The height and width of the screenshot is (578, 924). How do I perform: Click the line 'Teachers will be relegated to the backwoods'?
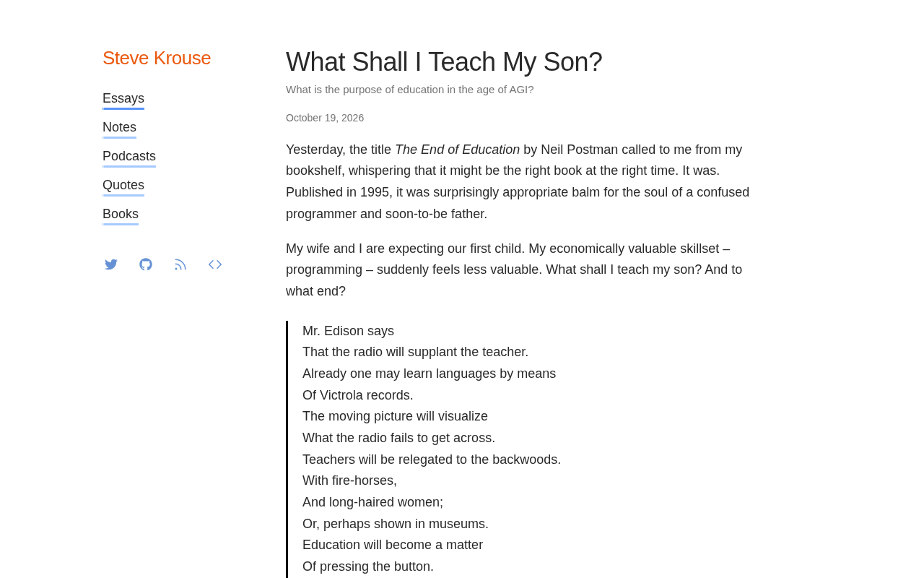point(432,460)
